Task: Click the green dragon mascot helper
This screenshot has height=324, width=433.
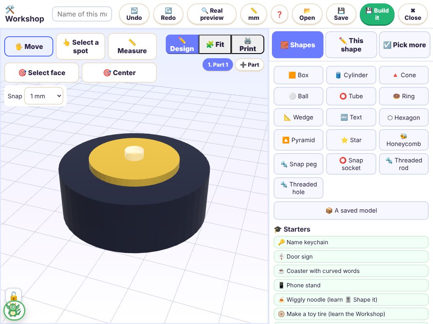Action: click(x=14, y=310)
